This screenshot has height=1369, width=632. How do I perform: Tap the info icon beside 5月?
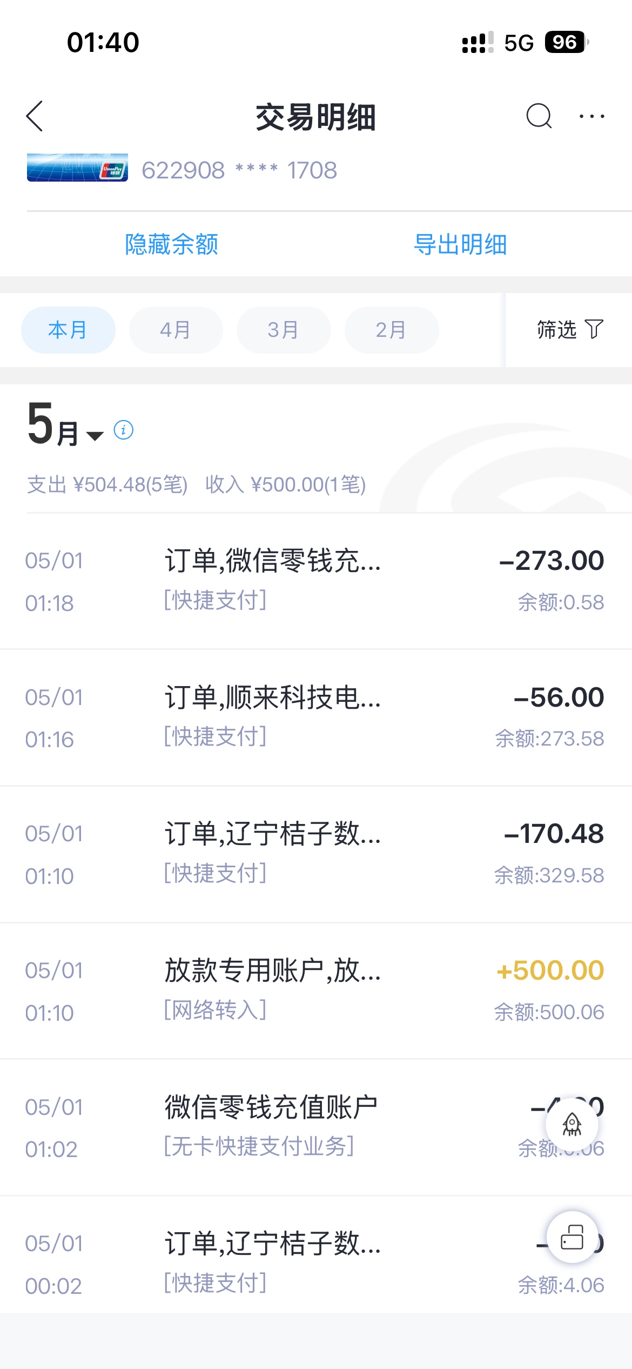124,430
